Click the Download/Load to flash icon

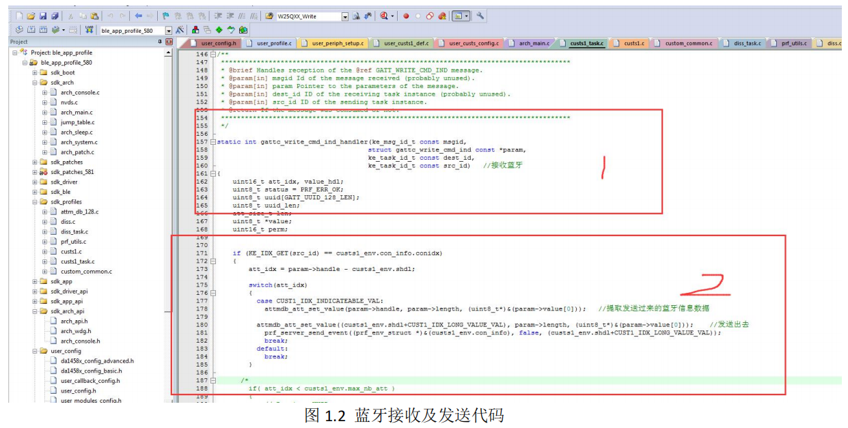tap(89, 30)
